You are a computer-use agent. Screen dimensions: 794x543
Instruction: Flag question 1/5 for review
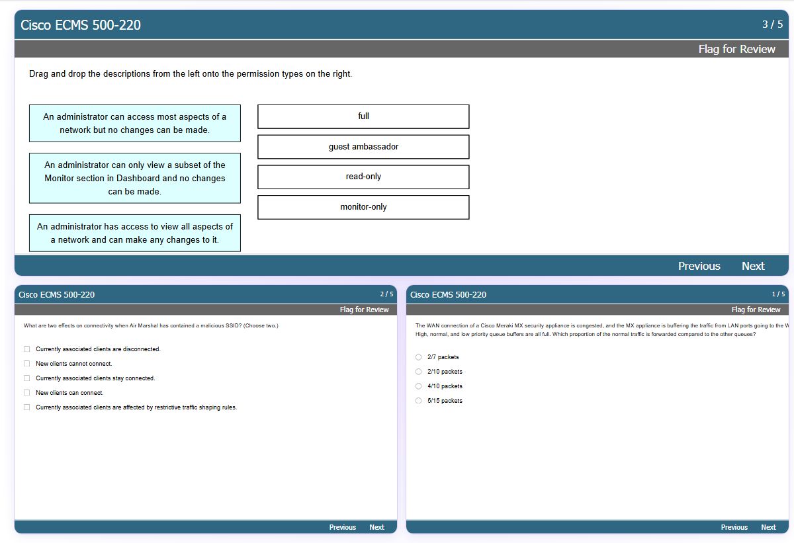click(756, 310)
